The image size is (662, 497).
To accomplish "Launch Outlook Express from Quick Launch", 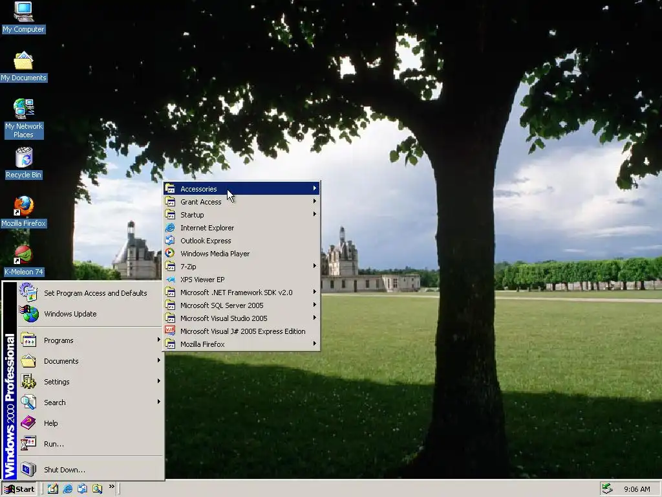I will (82, 489).
